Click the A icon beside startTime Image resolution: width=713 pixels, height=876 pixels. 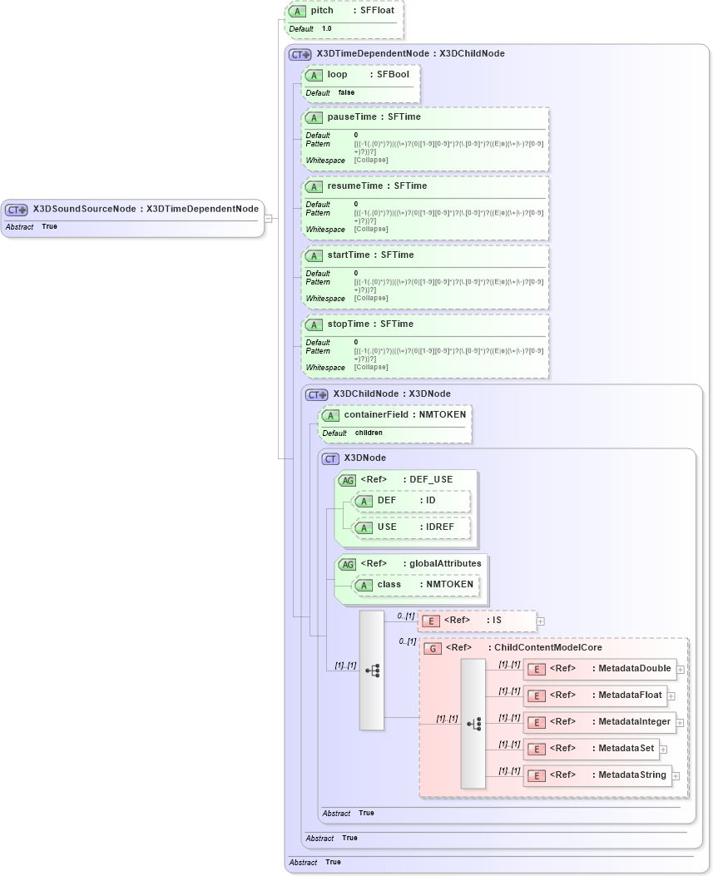[x=314, y=256]
